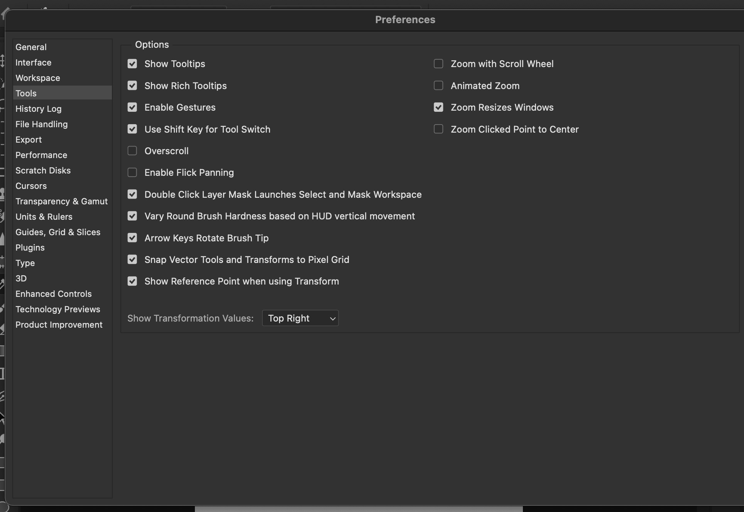Toggle Enable Gestures checkbox

pyautogui.click(x=132, y=108)
